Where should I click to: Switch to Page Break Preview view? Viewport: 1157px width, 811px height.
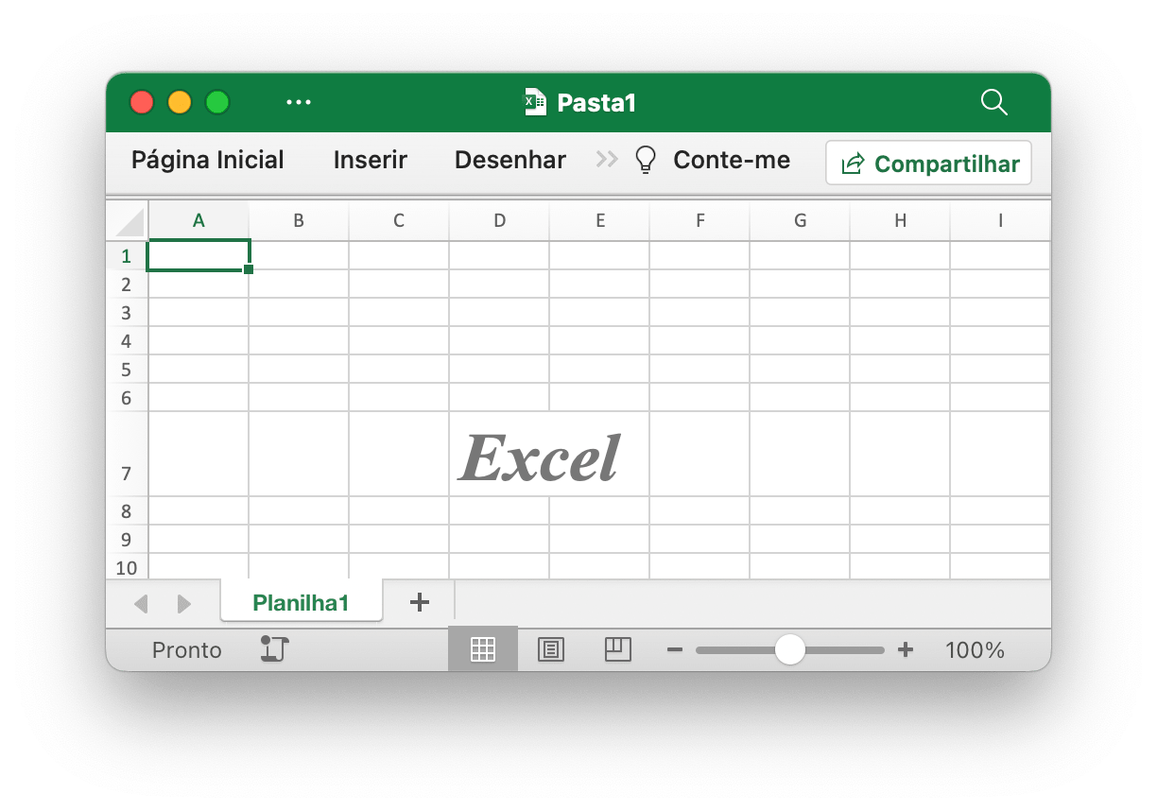(618, 649)
